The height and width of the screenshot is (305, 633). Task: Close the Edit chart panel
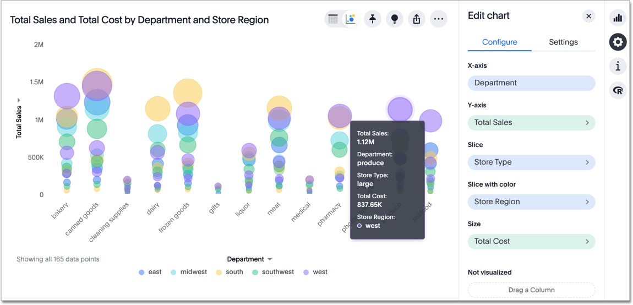point(588,16)
